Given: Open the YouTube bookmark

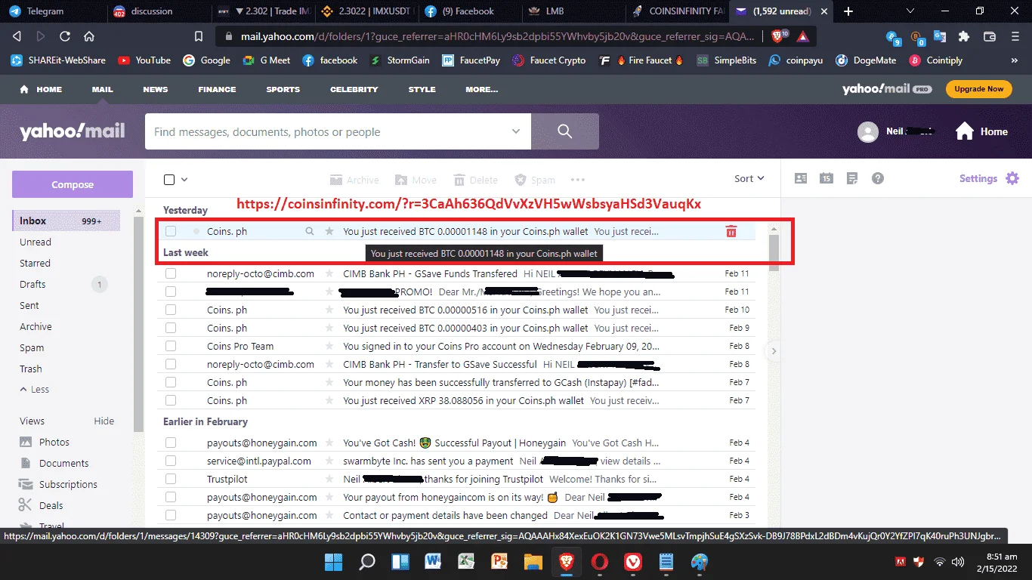Looking at the screenshot, I should 144,60.
